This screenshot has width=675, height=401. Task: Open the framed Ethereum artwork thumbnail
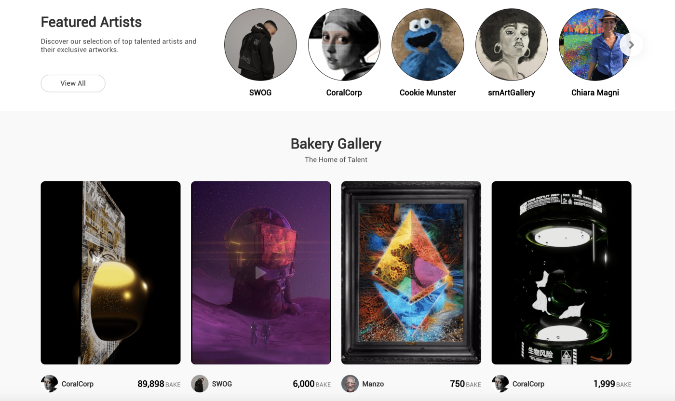click(x=411, y=273)
